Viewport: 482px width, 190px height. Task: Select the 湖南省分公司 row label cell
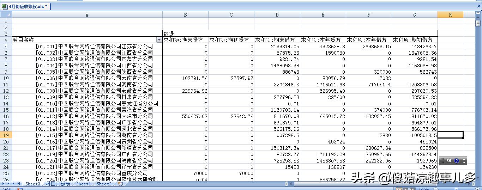click(87, 135)
